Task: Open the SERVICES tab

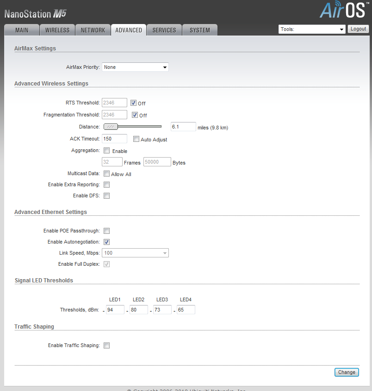Action: [164, 30]
